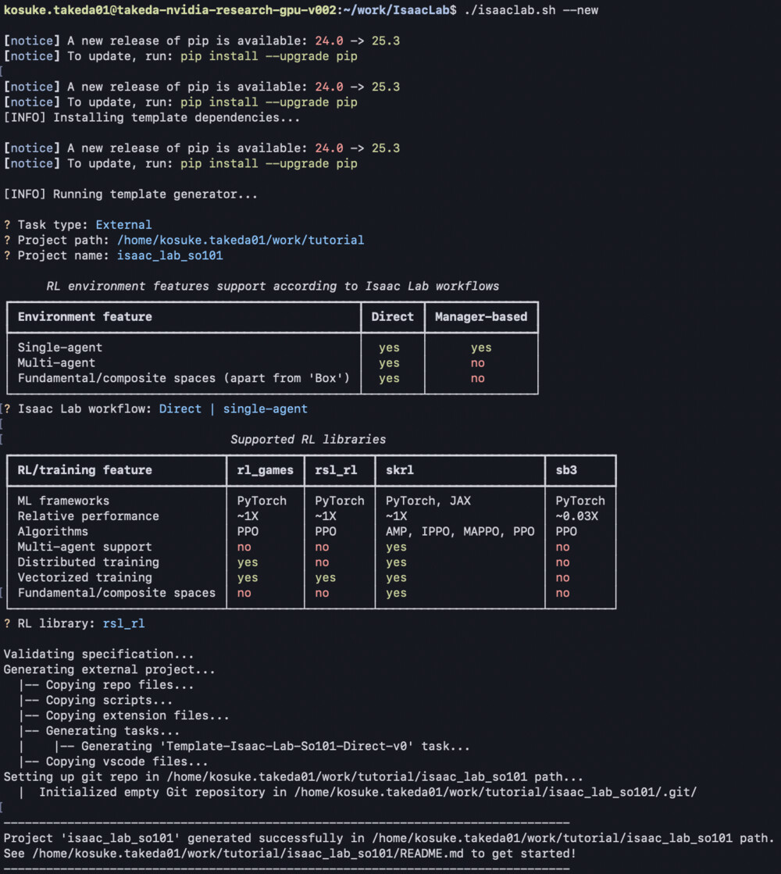Click the 'Vectorized training' row label

tap(84, 577)
